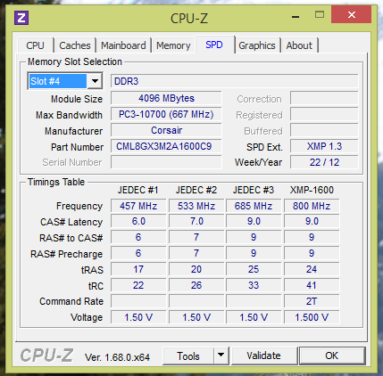Viewport: 383px width, 376px height.
Task: Expand the Slot #4 dropdown arrow
Action: [x=95, y=81]
